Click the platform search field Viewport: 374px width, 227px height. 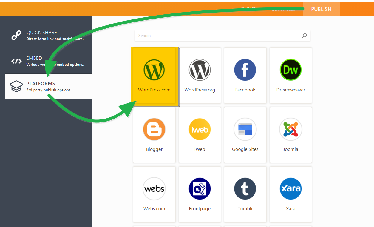click(218, 36)
